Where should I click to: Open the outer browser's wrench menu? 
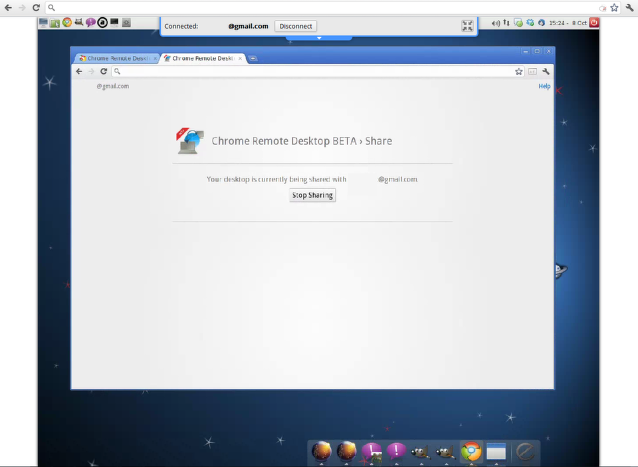[629, 7]
